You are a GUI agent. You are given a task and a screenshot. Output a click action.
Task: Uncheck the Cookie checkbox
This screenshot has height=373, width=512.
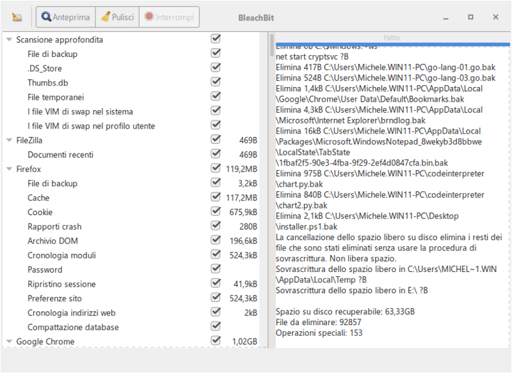(216, 211)
